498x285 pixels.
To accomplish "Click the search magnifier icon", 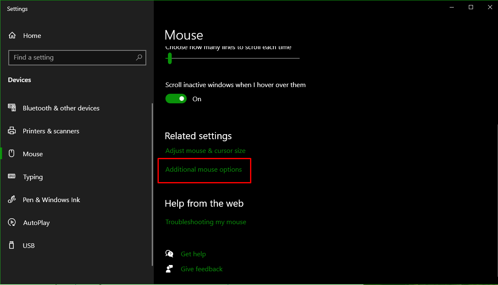I will [139, 57].
